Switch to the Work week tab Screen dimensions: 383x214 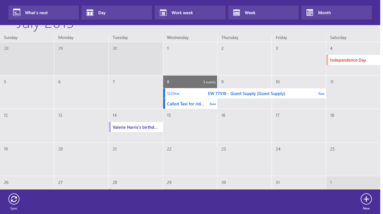pyautogui.click(x=190, y=13)
